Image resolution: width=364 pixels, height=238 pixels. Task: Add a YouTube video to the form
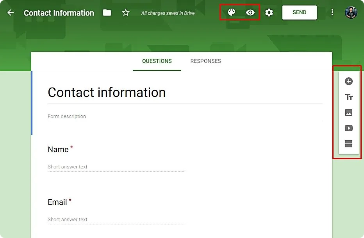click(x=348, y=128)
